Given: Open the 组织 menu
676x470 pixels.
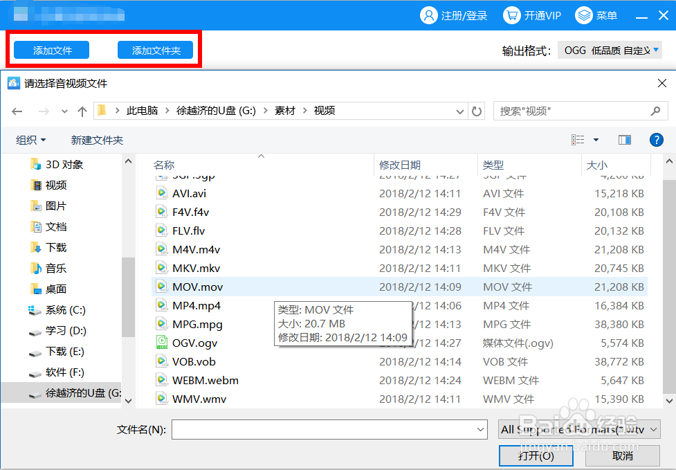Looking at the screenshot, I should point(30,140).
